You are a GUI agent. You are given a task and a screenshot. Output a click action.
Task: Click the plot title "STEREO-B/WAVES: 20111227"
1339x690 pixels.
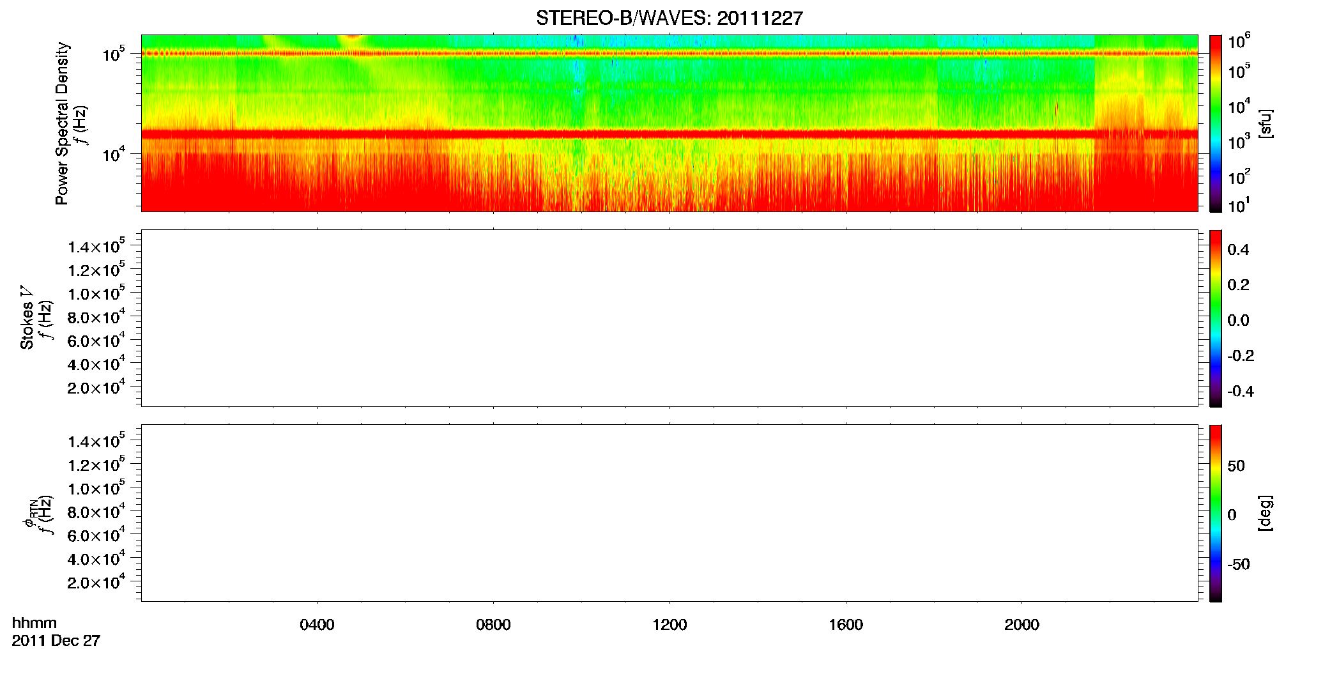[669, 19]
